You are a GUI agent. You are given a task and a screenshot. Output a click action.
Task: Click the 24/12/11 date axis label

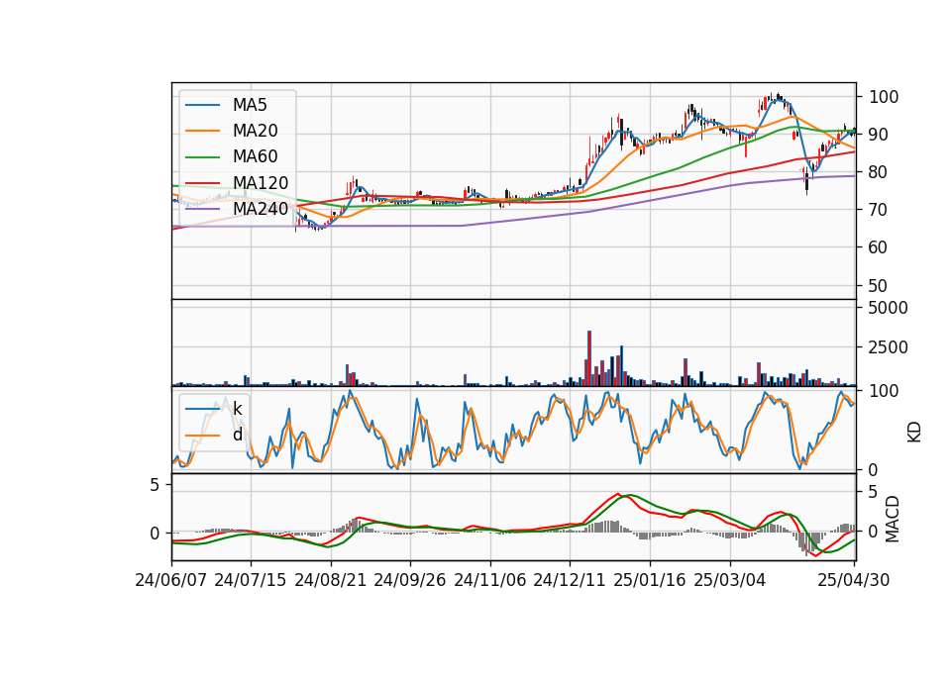[570, 580]
